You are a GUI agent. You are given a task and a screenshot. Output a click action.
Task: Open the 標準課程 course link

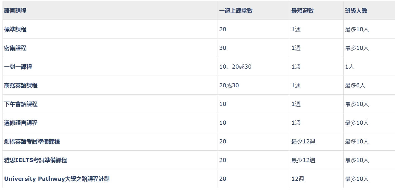tap(15, 29)
